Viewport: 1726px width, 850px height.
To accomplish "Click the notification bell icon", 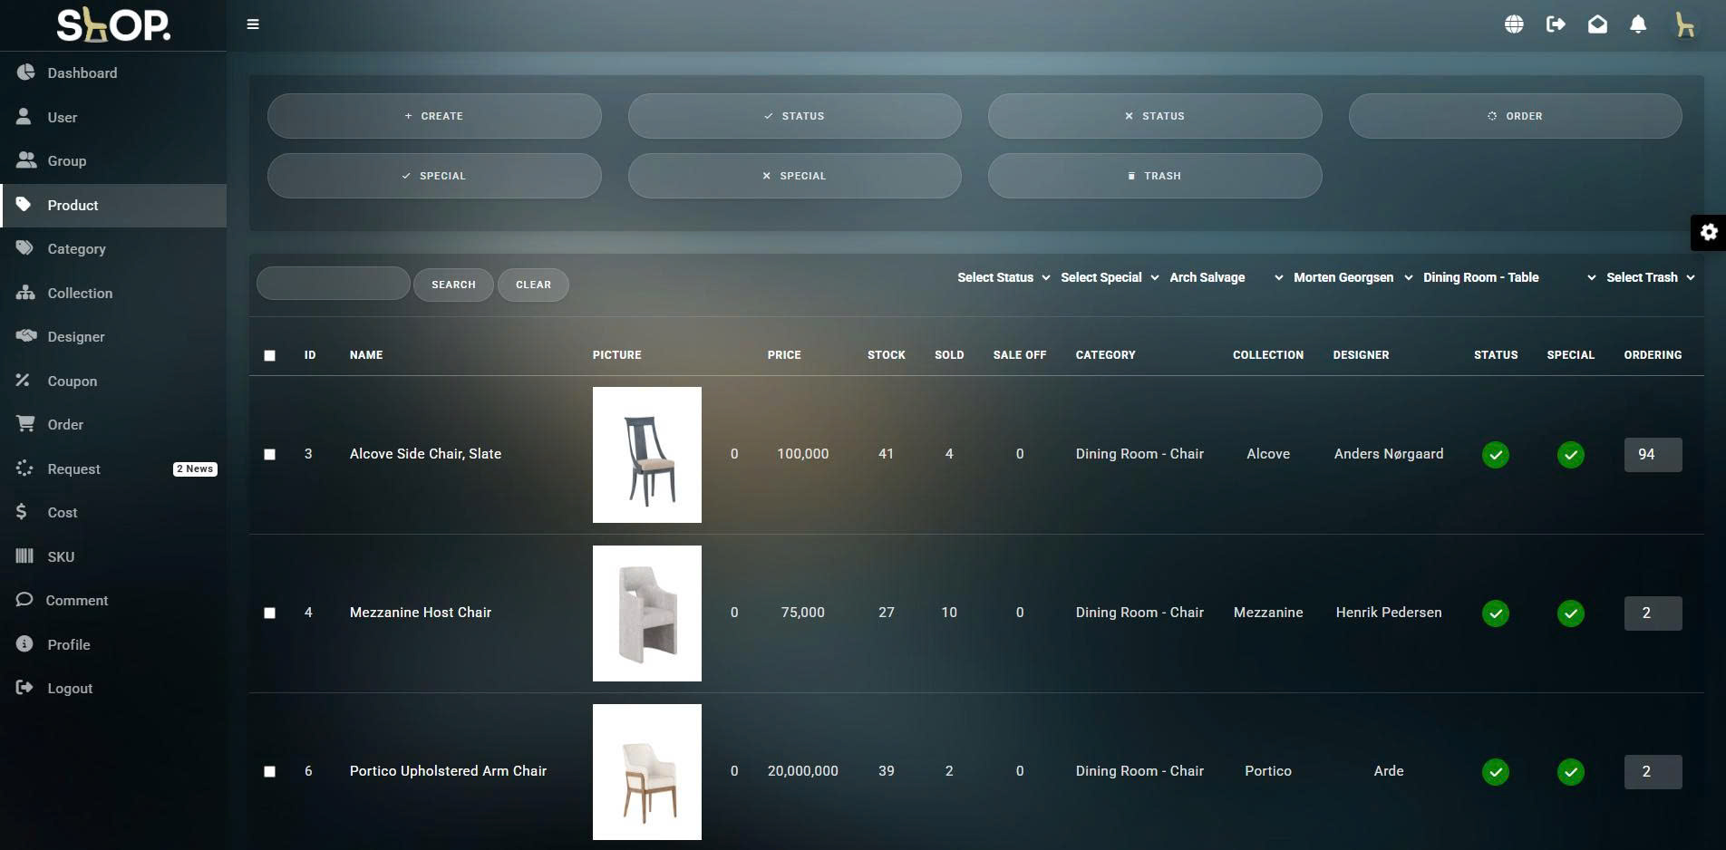I will pyautogui.click(x=1638, y=24).
